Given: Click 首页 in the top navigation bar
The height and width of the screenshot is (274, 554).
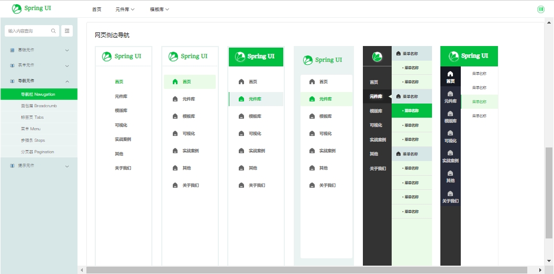Looking at the screenshot, I should pyautogui.click(x=97, y=9).
